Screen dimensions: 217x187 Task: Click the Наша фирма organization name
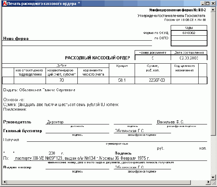pyautogui.click(x=16, y=39)
